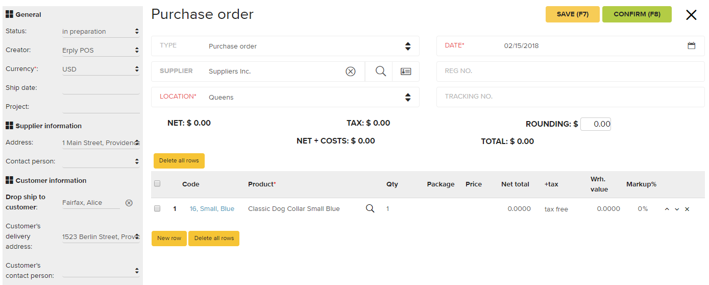
Task: Delete row 1 with the x icon
Action: click(x=687, y=209)
